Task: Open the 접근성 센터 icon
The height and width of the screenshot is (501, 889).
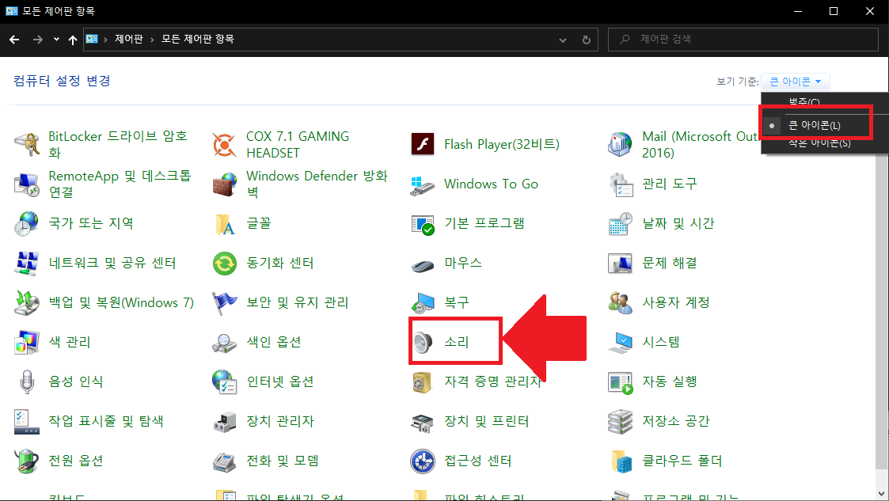Action: [423, 461]
